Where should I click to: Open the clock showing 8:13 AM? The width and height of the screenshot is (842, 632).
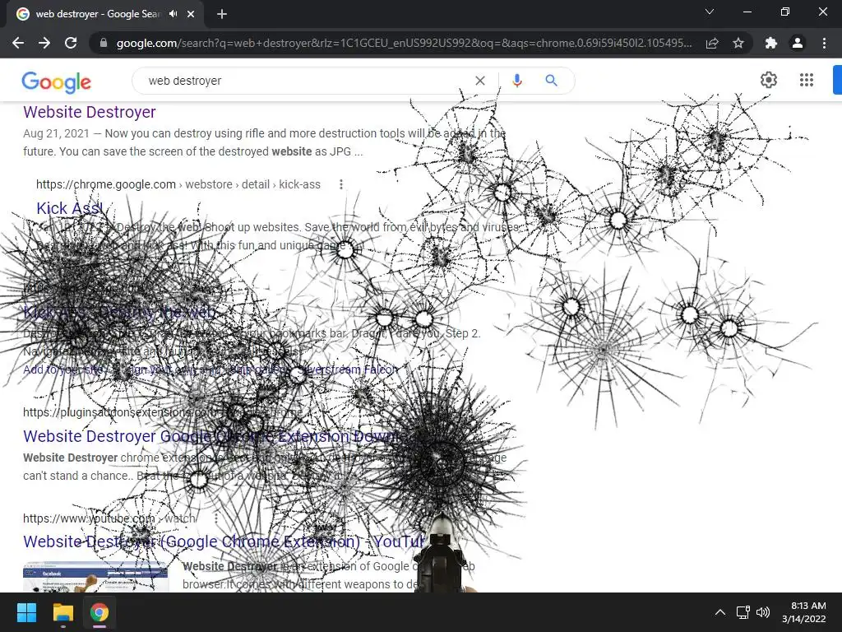[x=803, y=612]
